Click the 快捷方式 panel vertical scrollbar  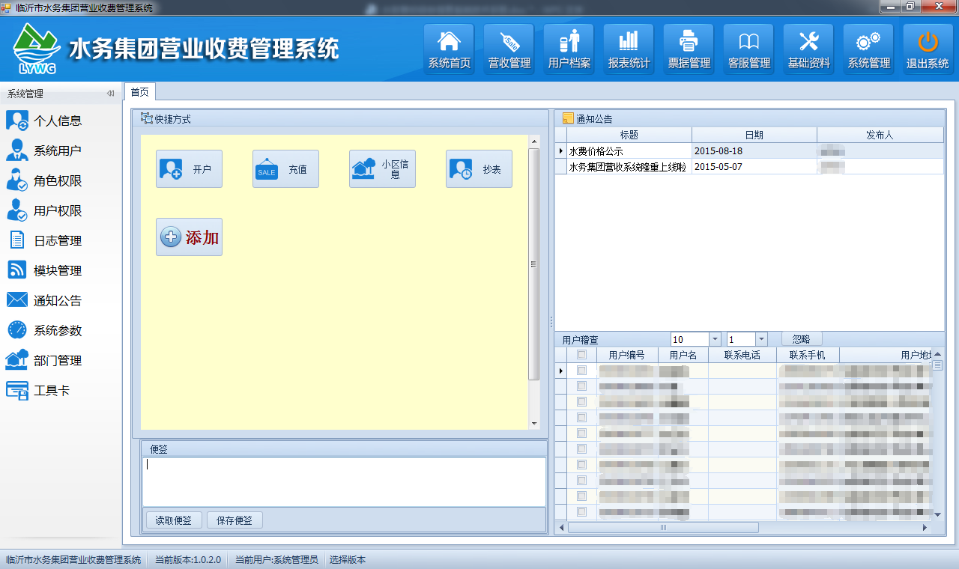coord(534,264)
